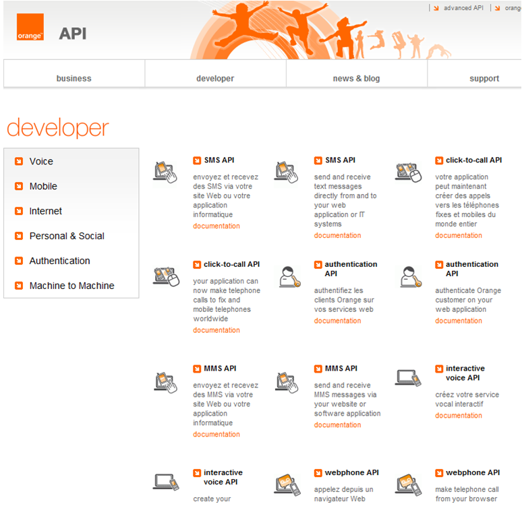Select Voice in the sidebar
This screenshot has width=522, height=506.
click(41, 161)
